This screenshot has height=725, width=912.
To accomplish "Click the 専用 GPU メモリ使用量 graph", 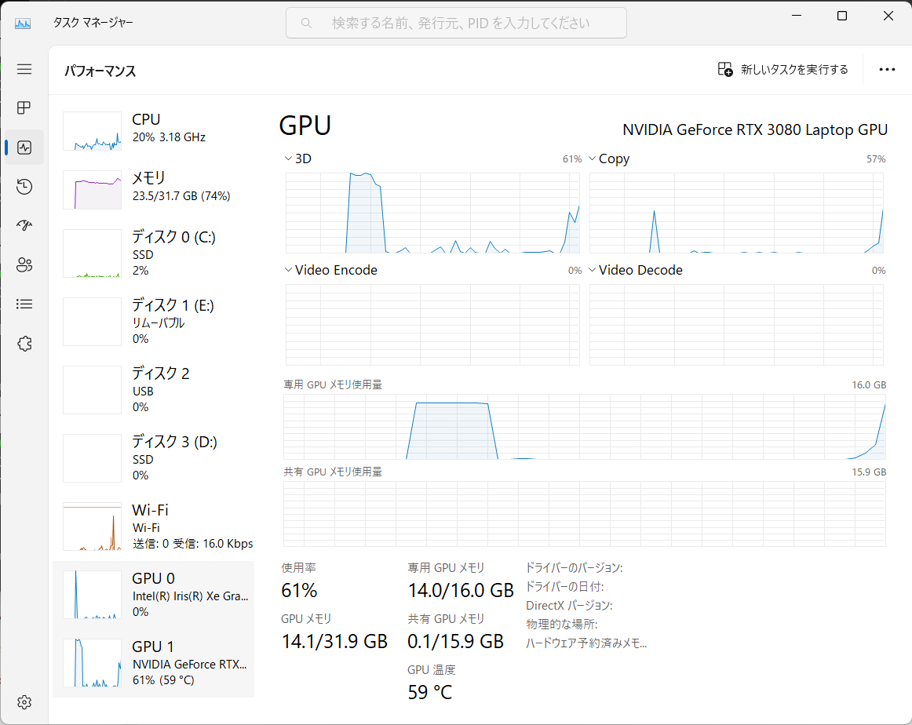I will pyautogui.click(x=585, y=427).
